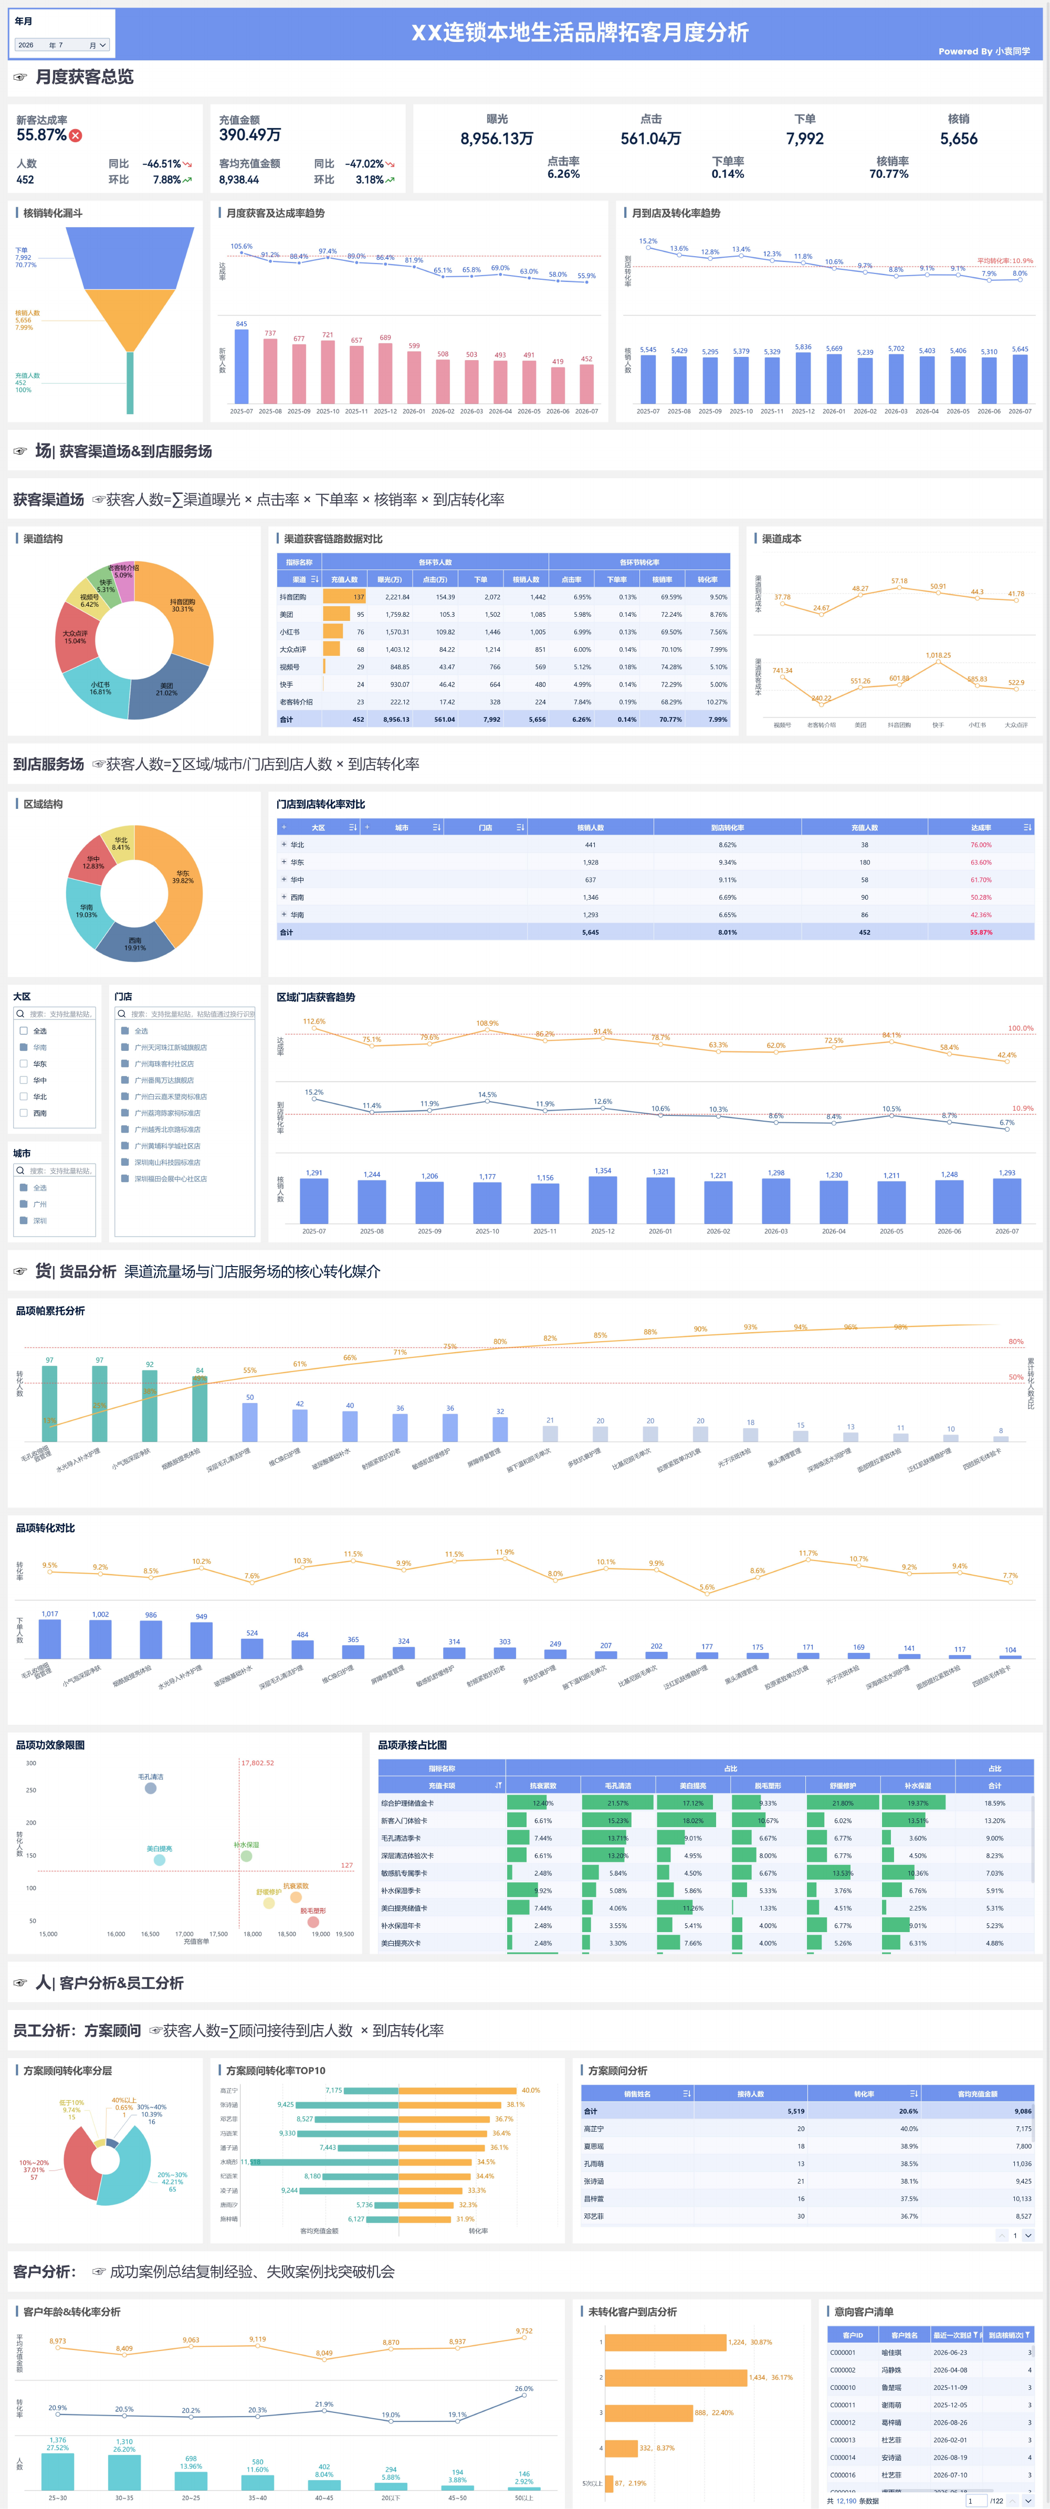
Task: Click the search icon in 门店 filter
Action: (x=122, y=1014)
